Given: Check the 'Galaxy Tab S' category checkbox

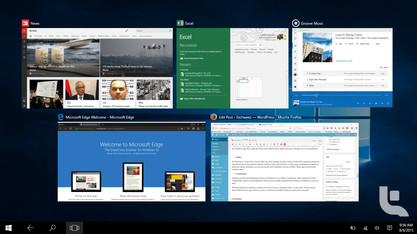Looking at the screenshot, I should click(x=330, y=139).
